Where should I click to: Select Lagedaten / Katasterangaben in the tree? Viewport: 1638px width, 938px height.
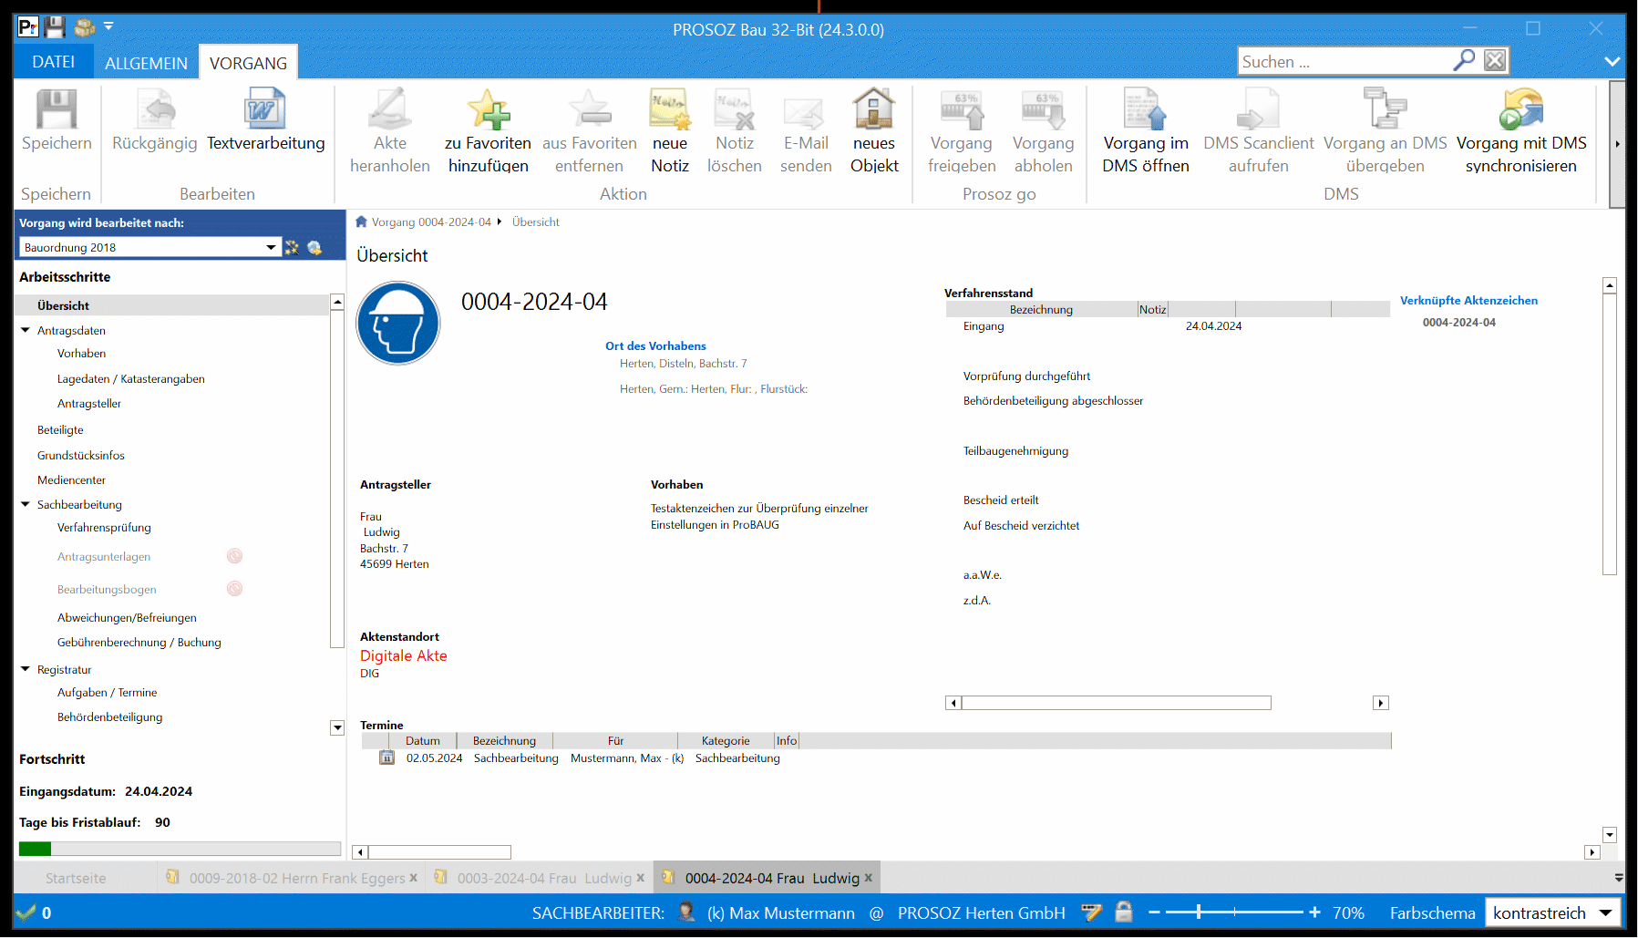click(x=130, y=378)
